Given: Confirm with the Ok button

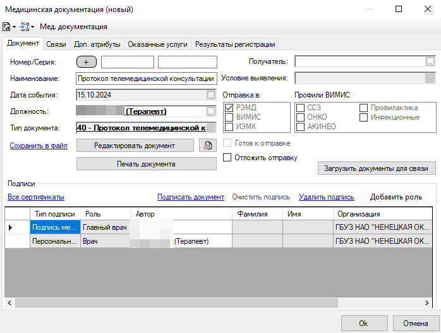Looking at the screenshot, I should (x=364, y=323).
